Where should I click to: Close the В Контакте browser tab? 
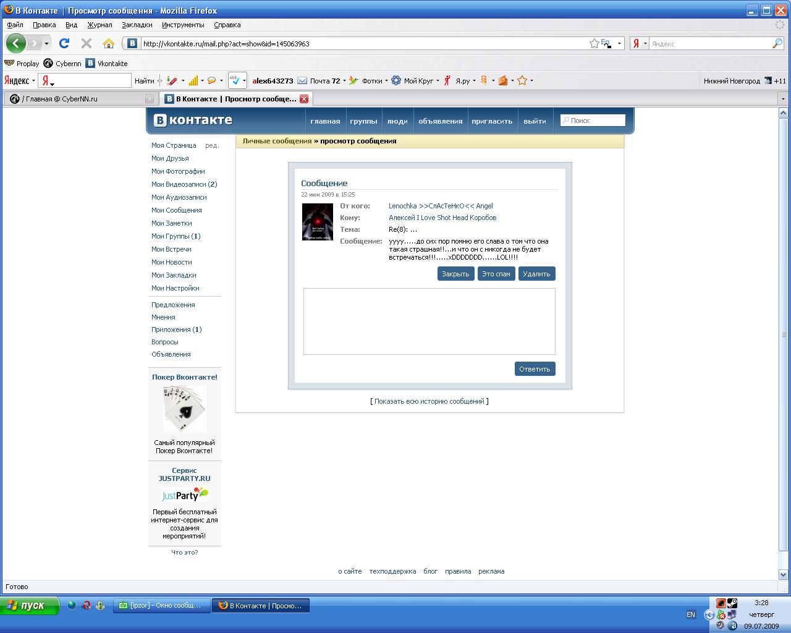click(x=303, y=98)
